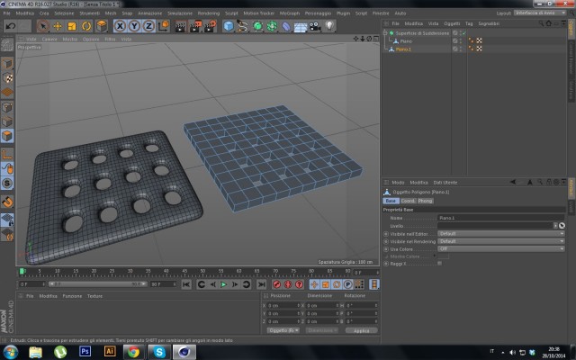This screenshot has width=576, height=360.
Task: Open the Camera objects icon
Action: [315, 26]
